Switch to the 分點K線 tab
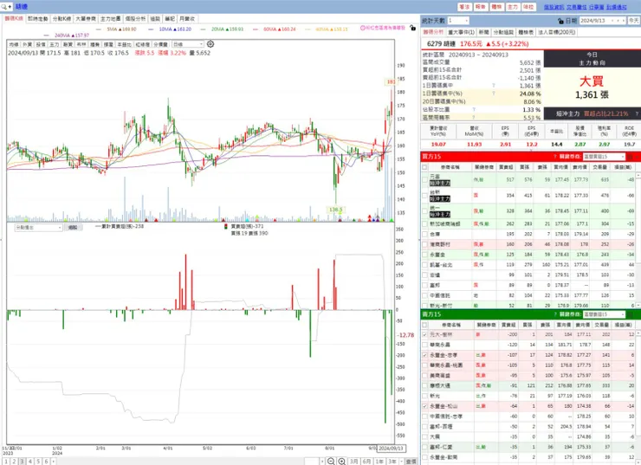Screen dimensions: 641x465 (x=62, y=19)
